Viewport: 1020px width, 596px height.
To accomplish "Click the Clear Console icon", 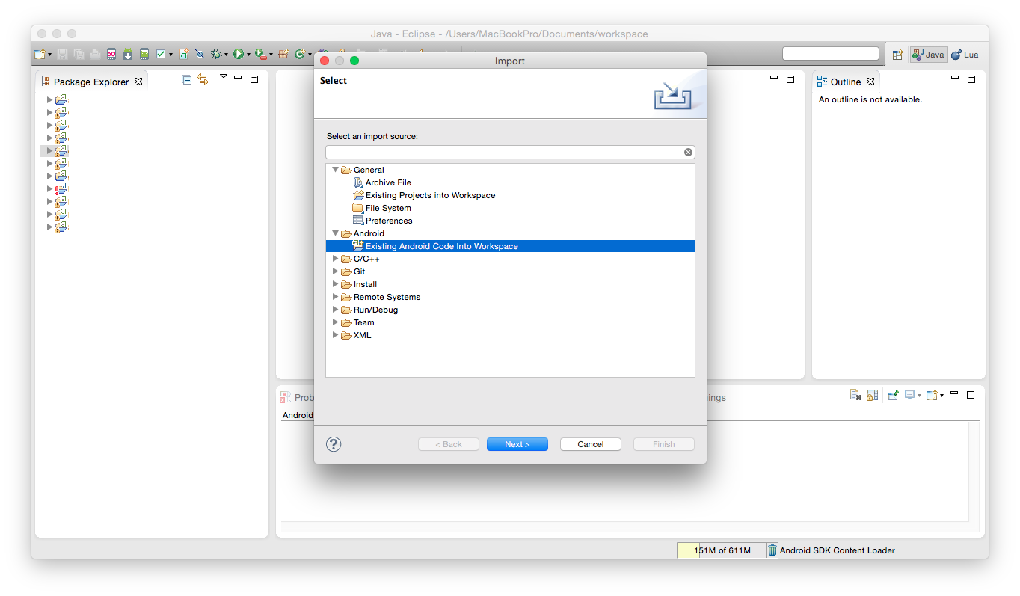I will (x=855, y=395).
